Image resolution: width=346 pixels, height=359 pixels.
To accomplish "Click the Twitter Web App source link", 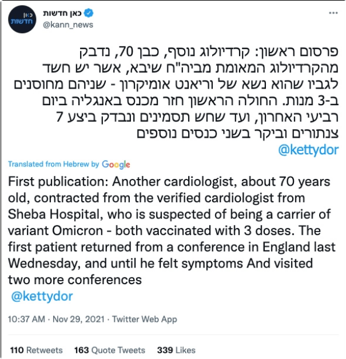I will [x=144, y=319].
